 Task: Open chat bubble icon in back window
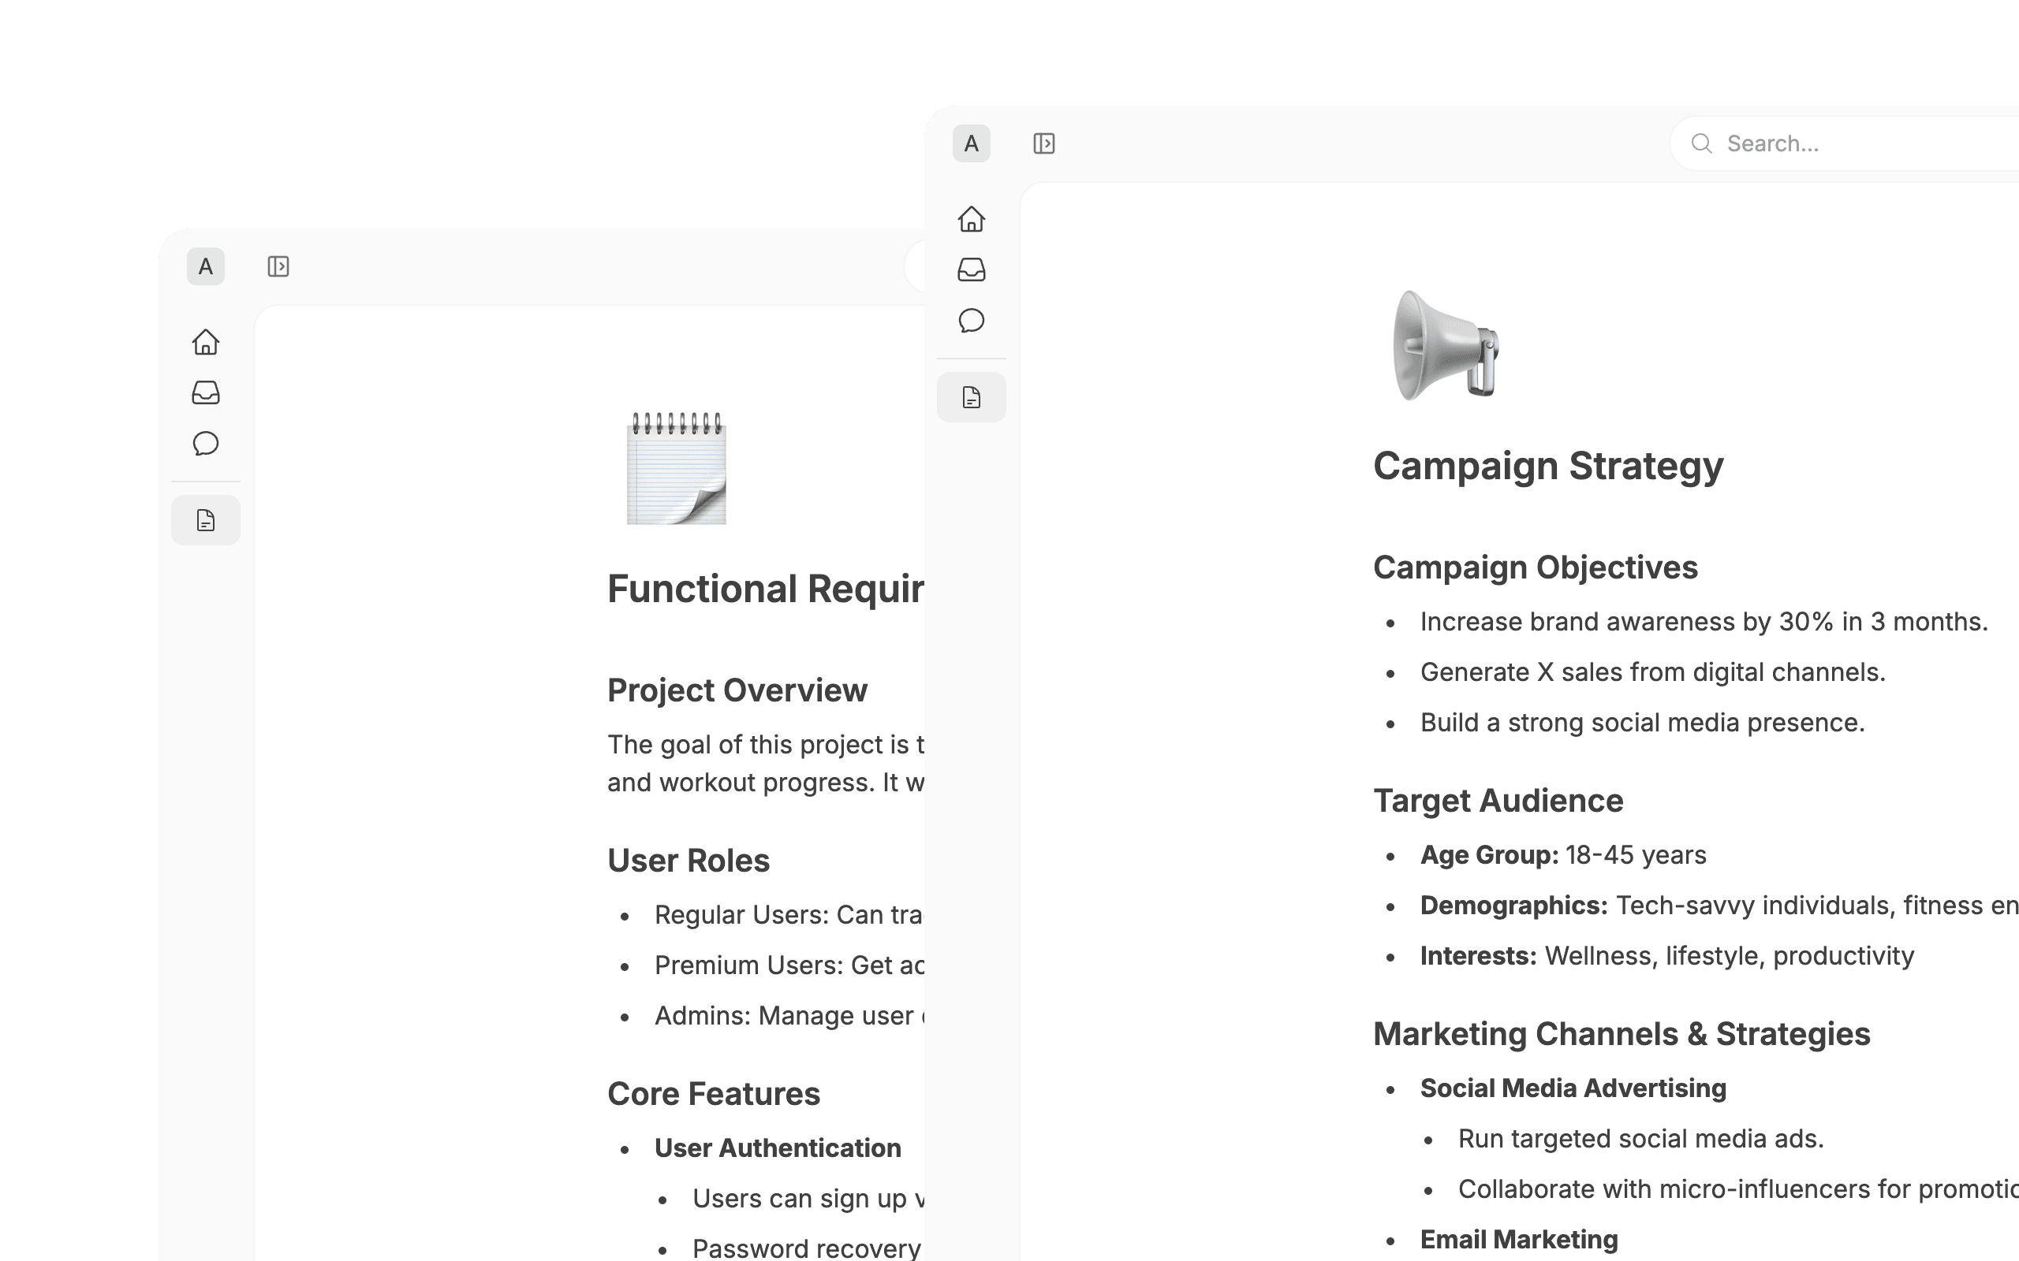[x=205, y=444]
